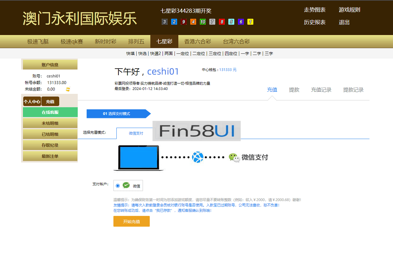Click the ceshi01 username link

click(x=163, y=72)
